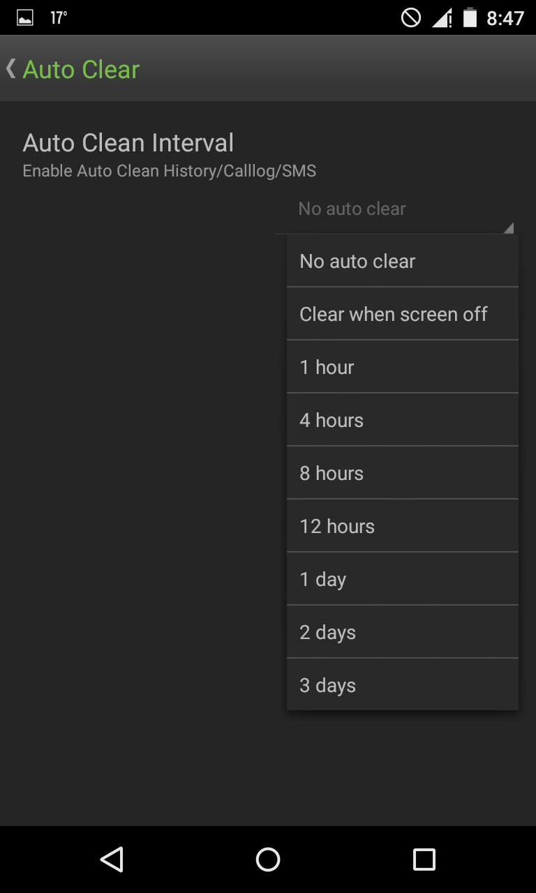Tap the Auto Clear title text

point(81,69)
